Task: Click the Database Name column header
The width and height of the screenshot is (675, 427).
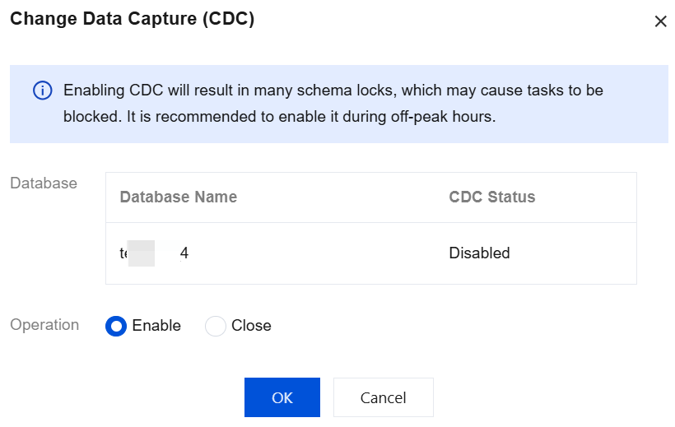Action: [x=179, y=197]
